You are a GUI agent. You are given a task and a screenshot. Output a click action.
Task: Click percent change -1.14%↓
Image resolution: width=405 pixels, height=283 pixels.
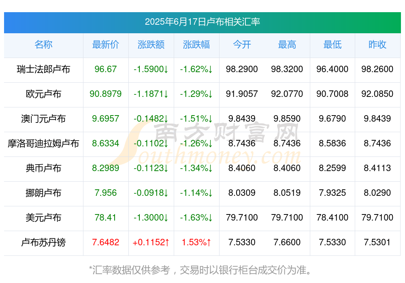coord(196,193)
